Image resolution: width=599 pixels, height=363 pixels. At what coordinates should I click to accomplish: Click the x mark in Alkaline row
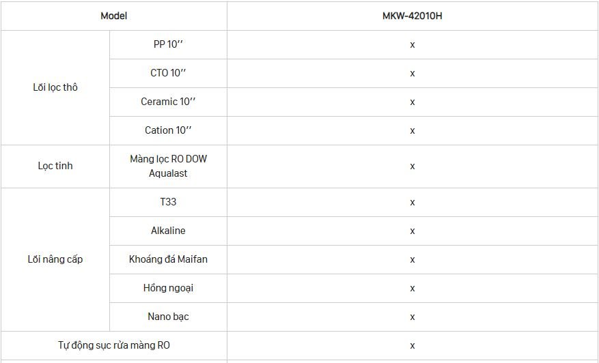coord(412,231)
